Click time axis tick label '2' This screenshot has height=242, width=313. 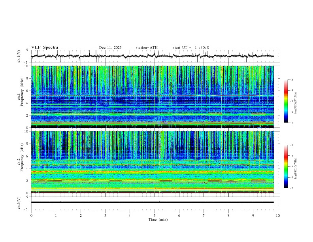(x=81, y=216)
